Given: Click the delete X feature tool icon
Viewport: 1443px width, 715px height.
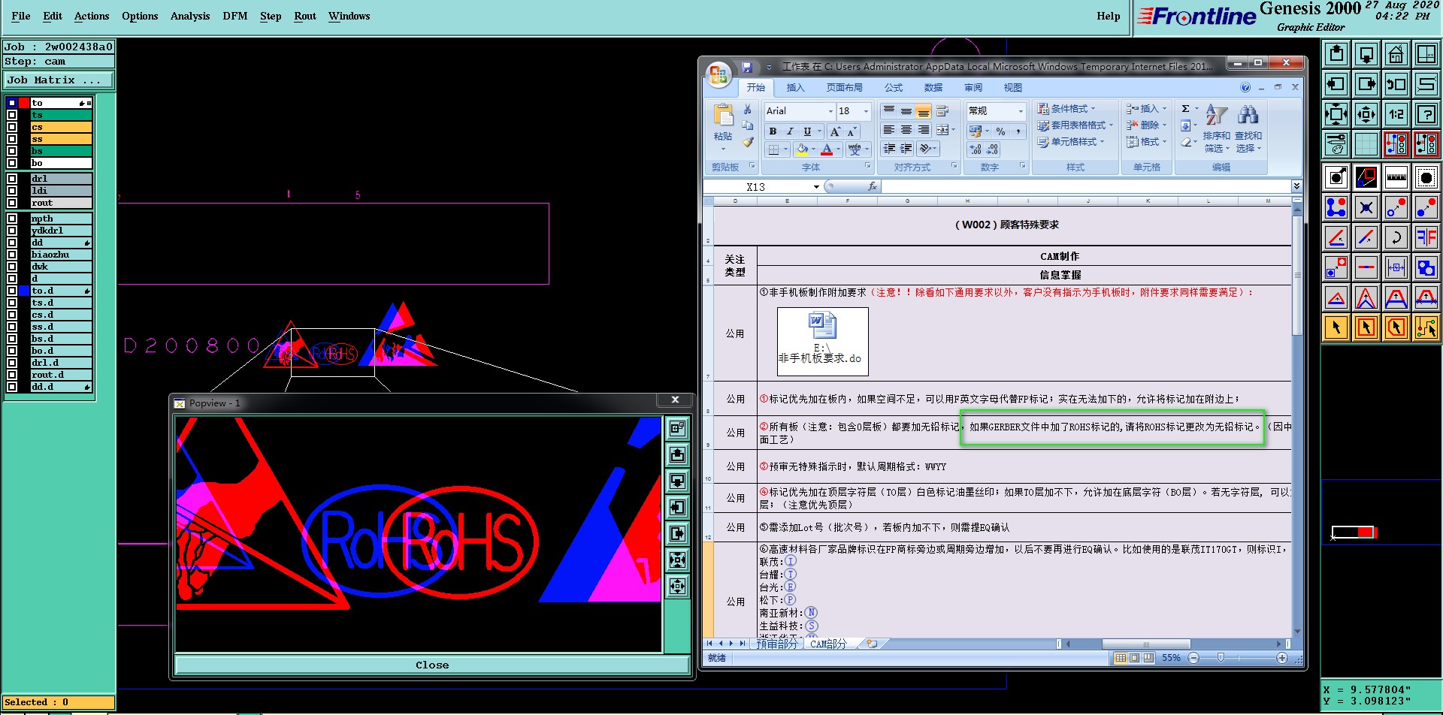Looking at the screenshot, I should 1366,207.
